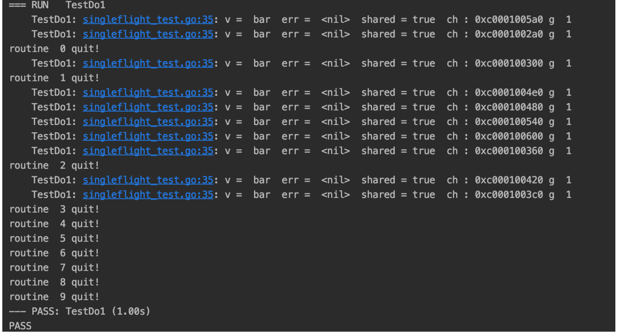Image resolution: width=620 pixels, height=334 pixels.
Task: Open the file link on the 0xc000100540 line
Action: click(148, 122)
